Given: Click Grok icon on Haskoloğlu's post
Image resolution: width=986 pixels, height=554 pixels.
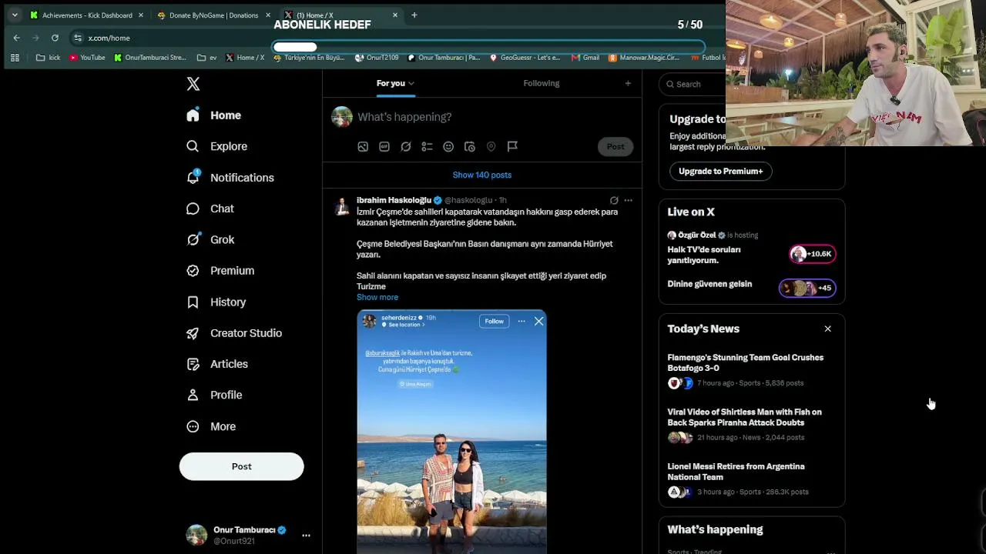Looking at the screenshot, I should coord(614,200).
